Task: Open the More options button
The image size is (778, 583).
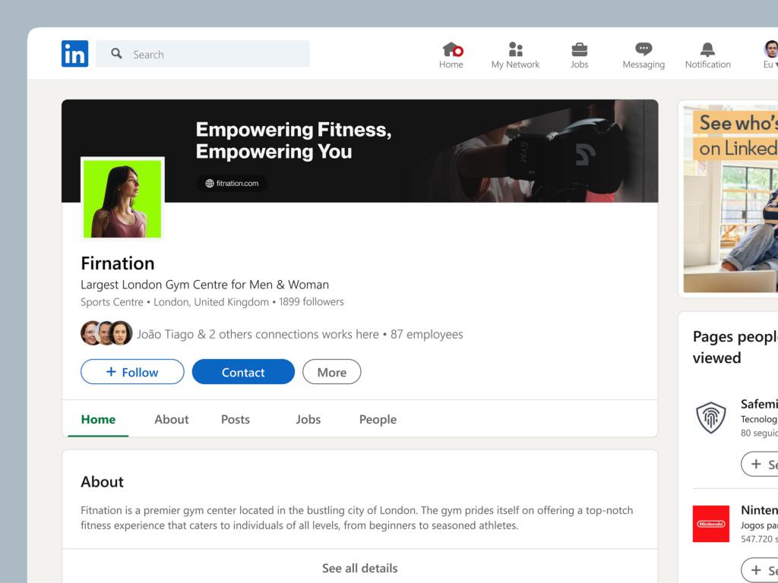Action: (x=332, y=372)
